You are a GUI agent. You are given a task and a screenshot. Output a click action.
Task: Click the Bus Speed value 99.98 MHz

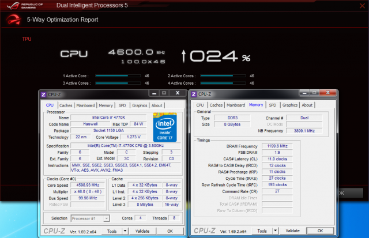coord(88,198)
